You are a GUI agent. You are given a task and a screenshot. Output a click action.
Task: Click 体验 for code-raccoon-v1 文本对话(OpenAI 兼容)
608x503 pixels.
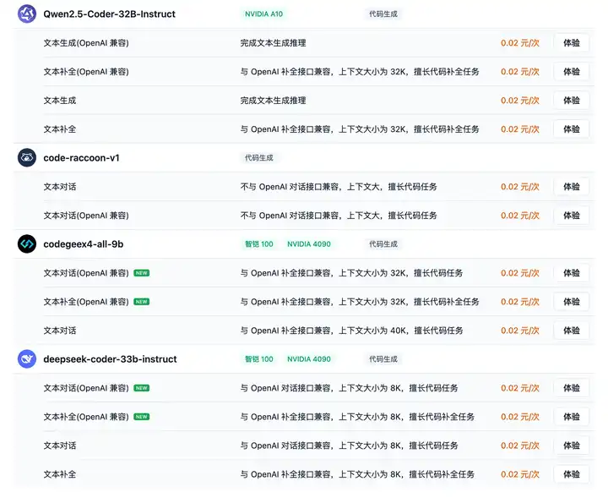[x=572, y=216]
